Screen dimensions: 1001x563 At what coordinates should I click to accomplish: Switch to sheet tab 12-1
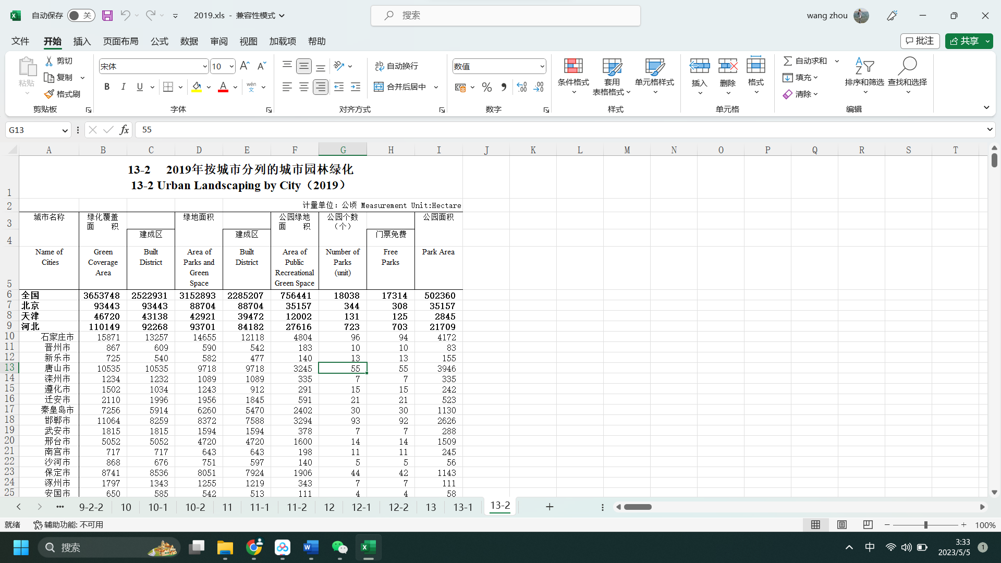(361, 507)
